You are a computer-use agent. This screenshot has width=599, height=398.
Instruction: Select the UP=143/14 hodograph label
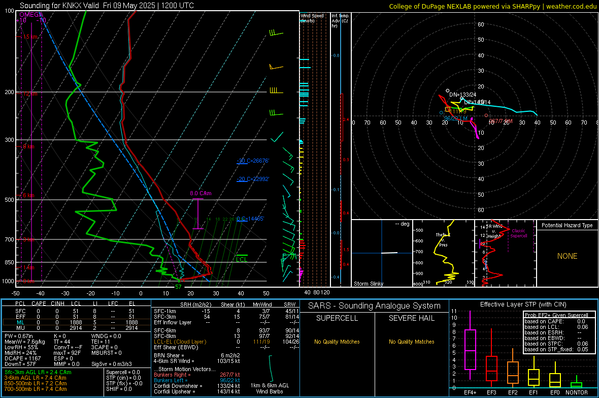pyautogui.click(x=477, y=102)
